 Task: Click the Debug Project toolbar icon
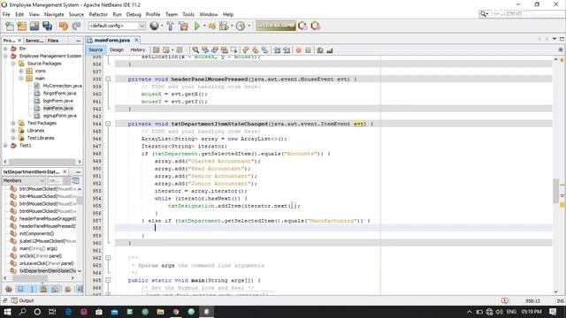point(212,26)
